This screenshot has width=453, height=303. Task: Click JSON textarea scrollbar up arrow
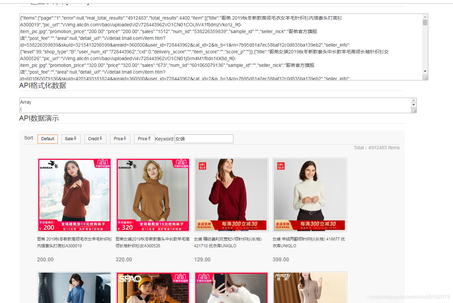[x=425, y=17]
